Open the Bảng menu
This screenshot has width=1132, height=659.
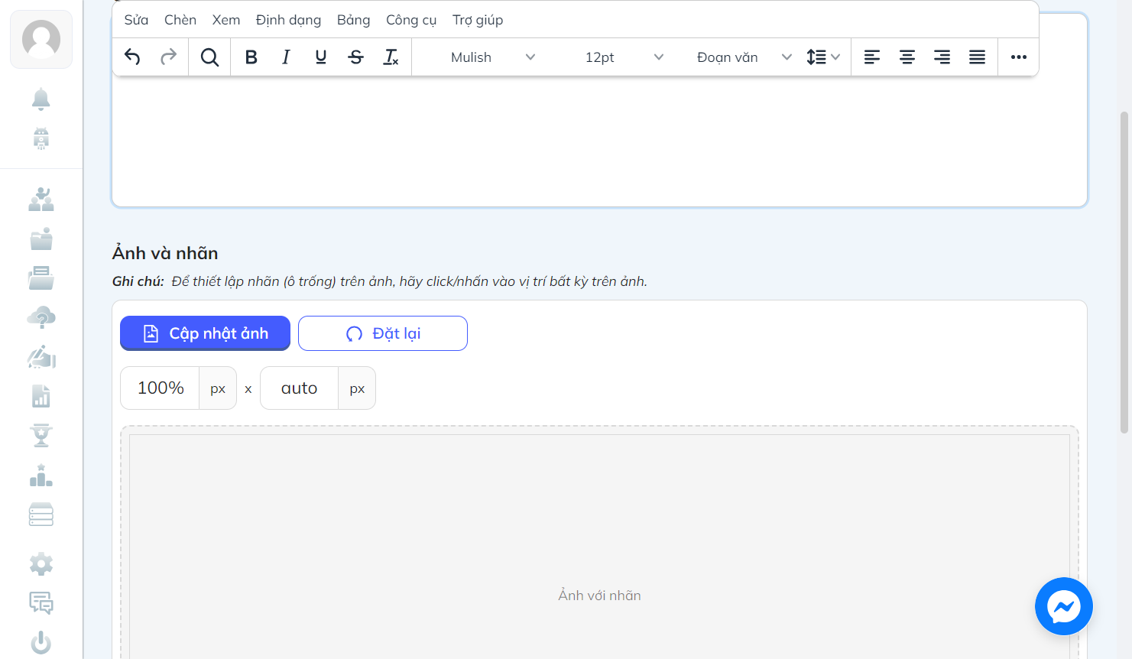353,20
